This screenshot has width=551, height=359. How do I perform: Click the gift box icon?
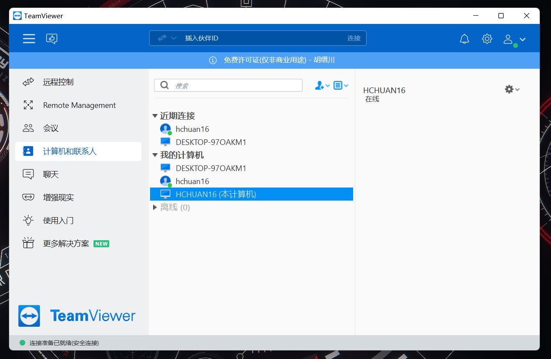(28, 243)
